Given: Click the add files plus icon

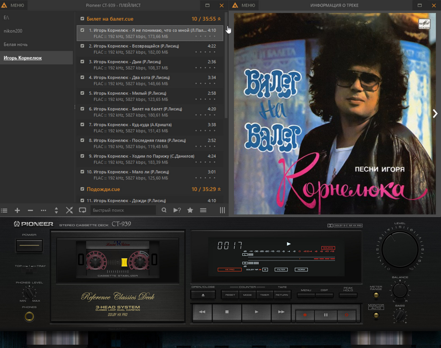Looking at the screenshot, I should click(x=17, y=210).
